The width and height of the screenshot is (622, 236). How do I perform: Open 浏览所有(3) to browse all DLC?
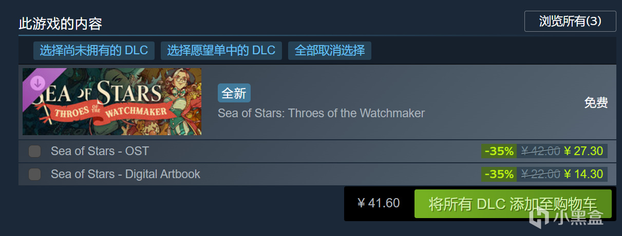[x=570, y=22]
